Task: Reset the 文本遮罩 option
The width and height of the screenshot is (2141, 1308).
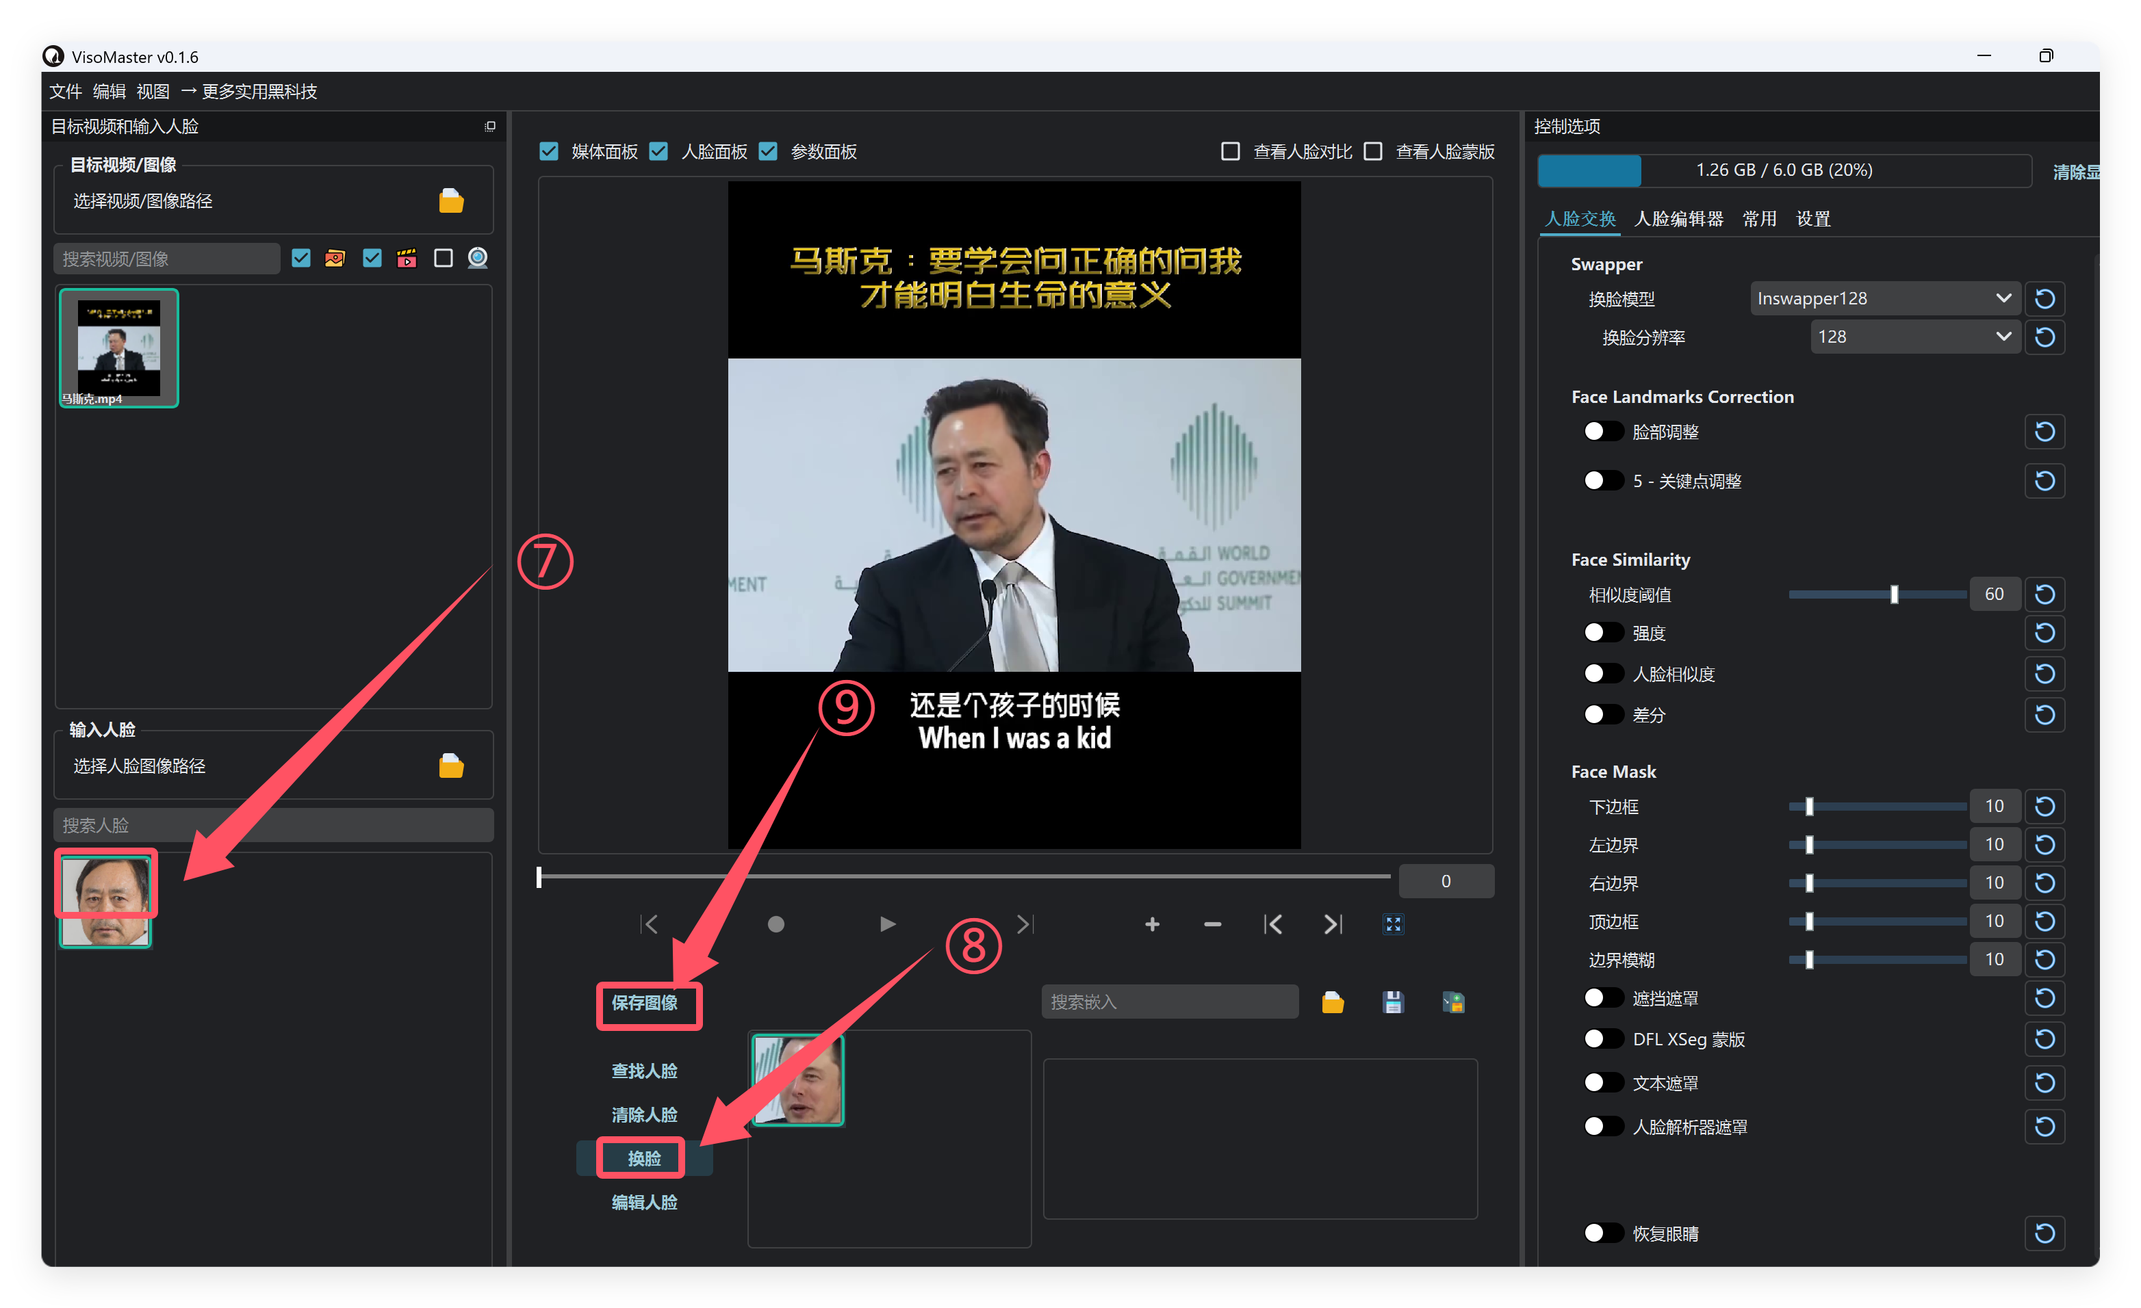Action: [x=2044, y=1083]
